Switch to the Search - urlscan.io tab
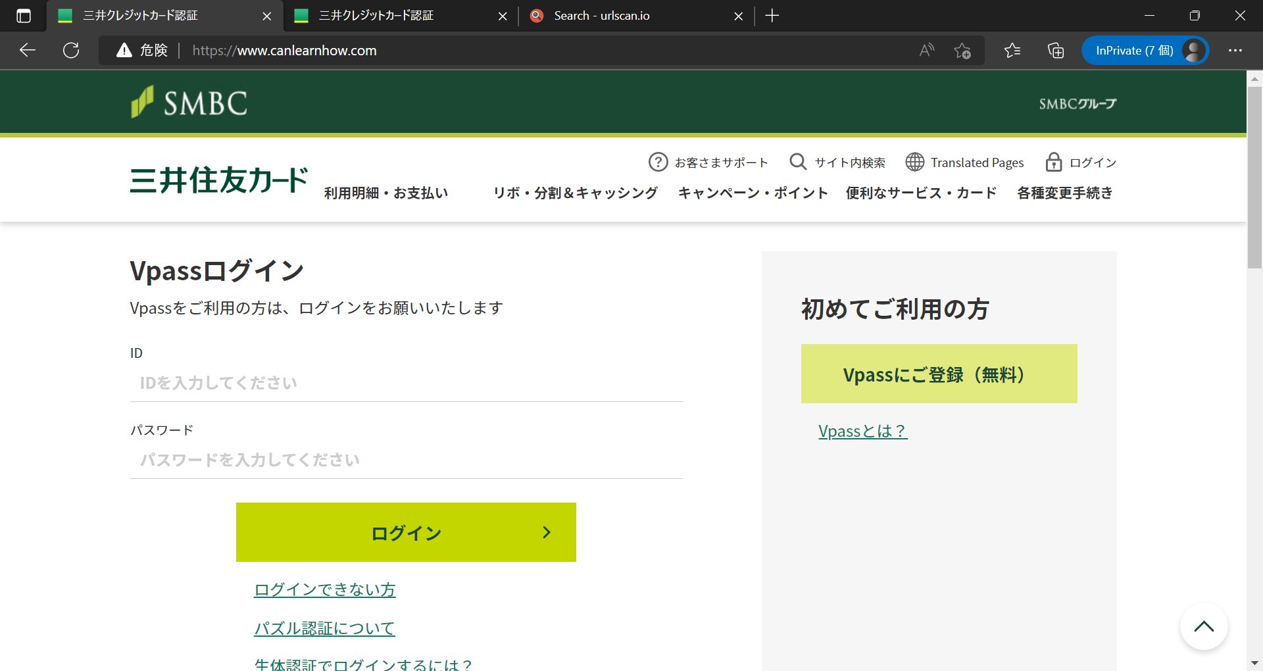The width and height of the screenshot is (1263, 671). click(637, 16)
